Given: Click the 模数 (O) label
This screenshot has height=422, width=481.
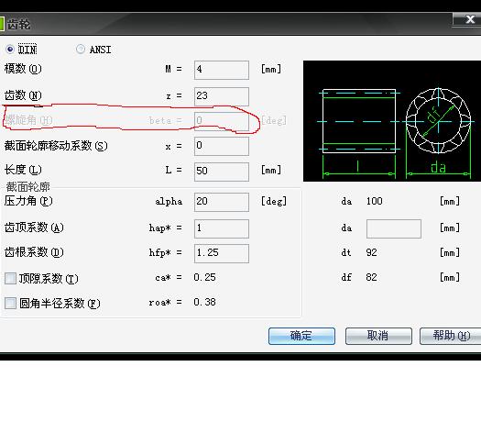Looking at the screenshot, I should point(23,69).
